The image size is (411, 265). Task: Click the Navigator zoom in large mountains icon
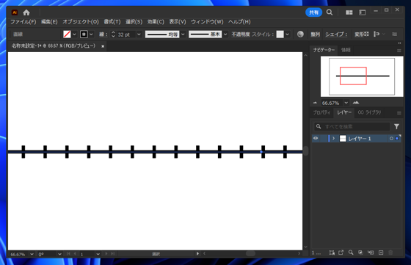[x=356, y=103]
